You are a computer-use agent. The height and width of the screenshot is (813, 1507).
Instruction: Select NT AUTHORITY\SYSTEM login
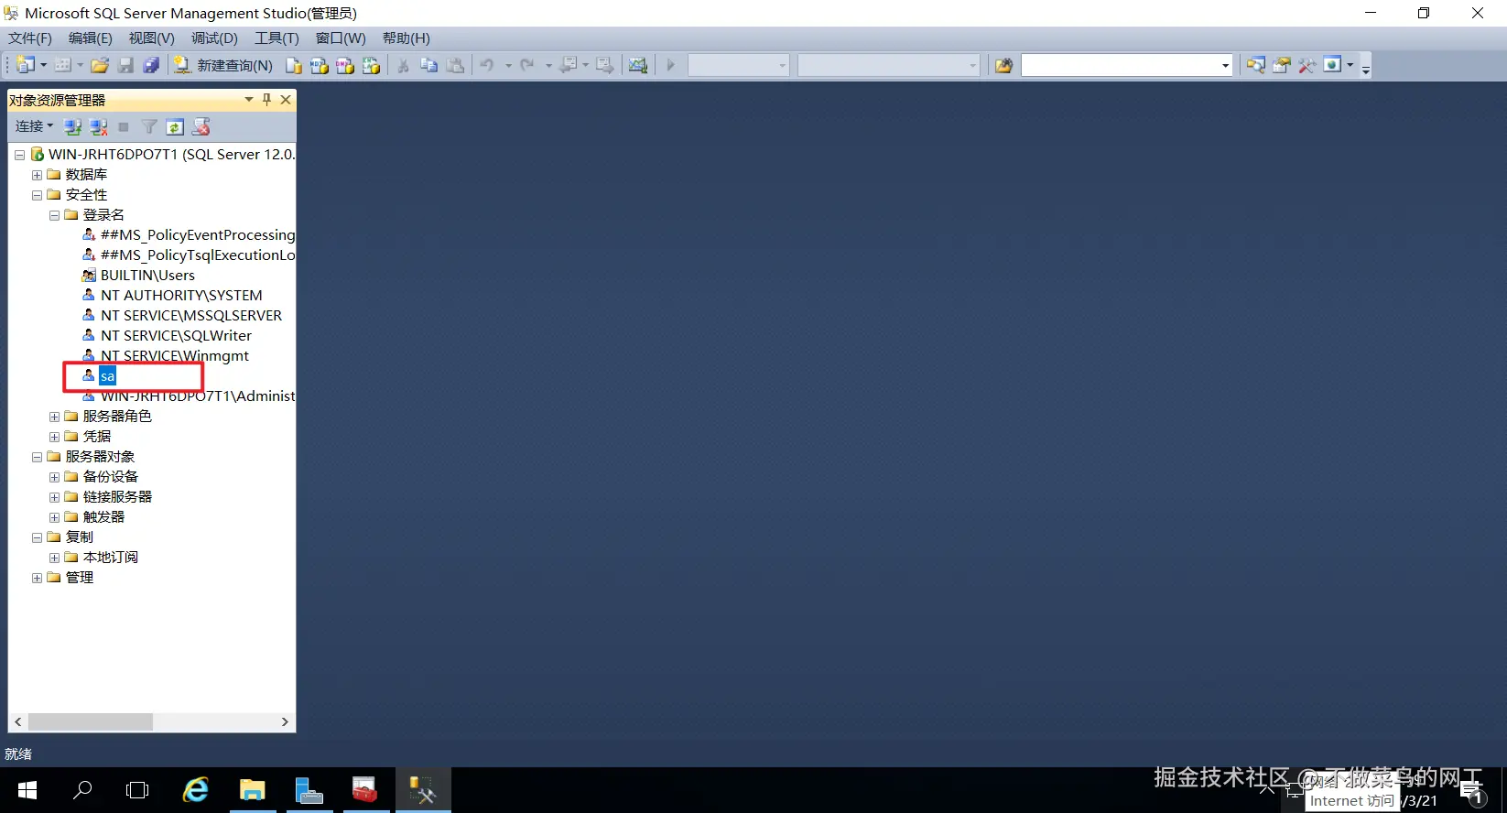[181, 296]
